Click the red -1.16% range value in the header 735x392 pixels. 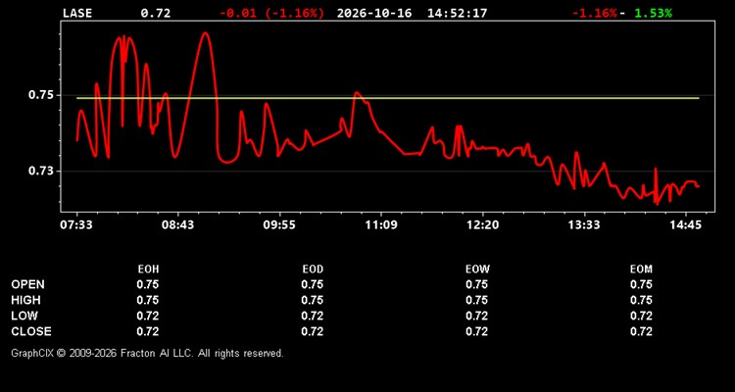point(595,13)
